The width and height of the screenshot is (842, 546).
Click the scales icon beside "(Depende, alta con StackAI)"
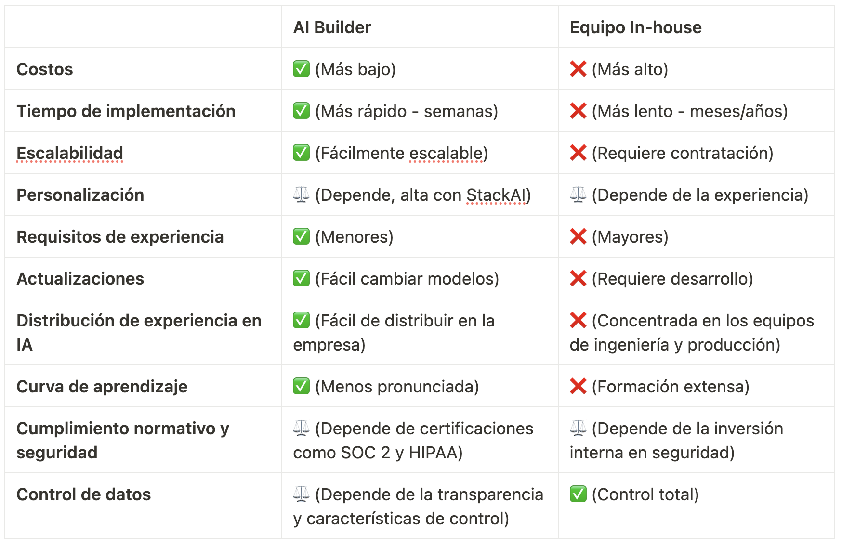tap(301, 195)
